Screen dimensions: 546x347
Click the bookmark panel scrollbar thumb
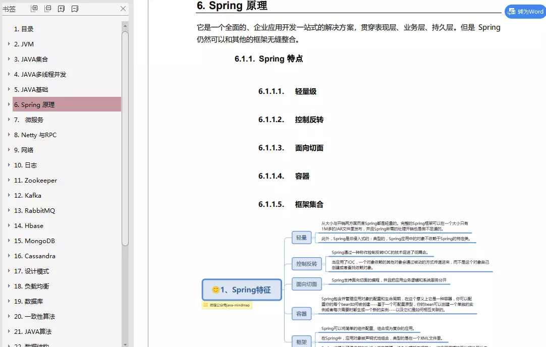pyautogui.click(x=125, y=139)
